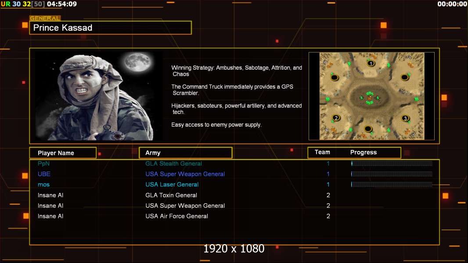Screen dimensions: 468x263
Task: Click the USA Laser General army entry
Action: coord(172,185)
